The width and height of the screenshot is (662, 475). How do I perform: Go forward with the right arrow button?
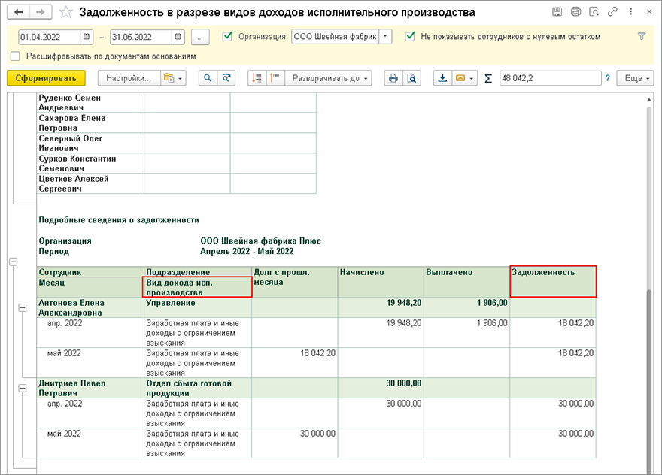[41, 12]
